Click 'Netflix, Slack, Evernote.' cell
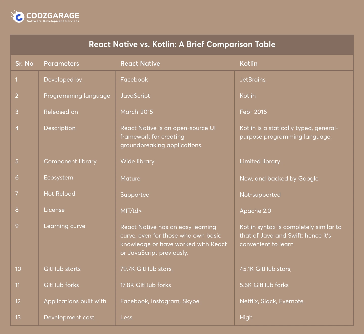Screen dimensions: 364x334 [x=272, y=301]
